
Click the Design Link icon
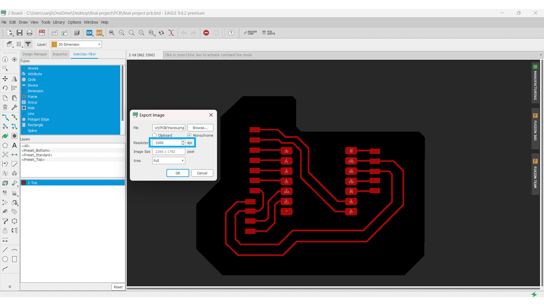click(250, 33)
